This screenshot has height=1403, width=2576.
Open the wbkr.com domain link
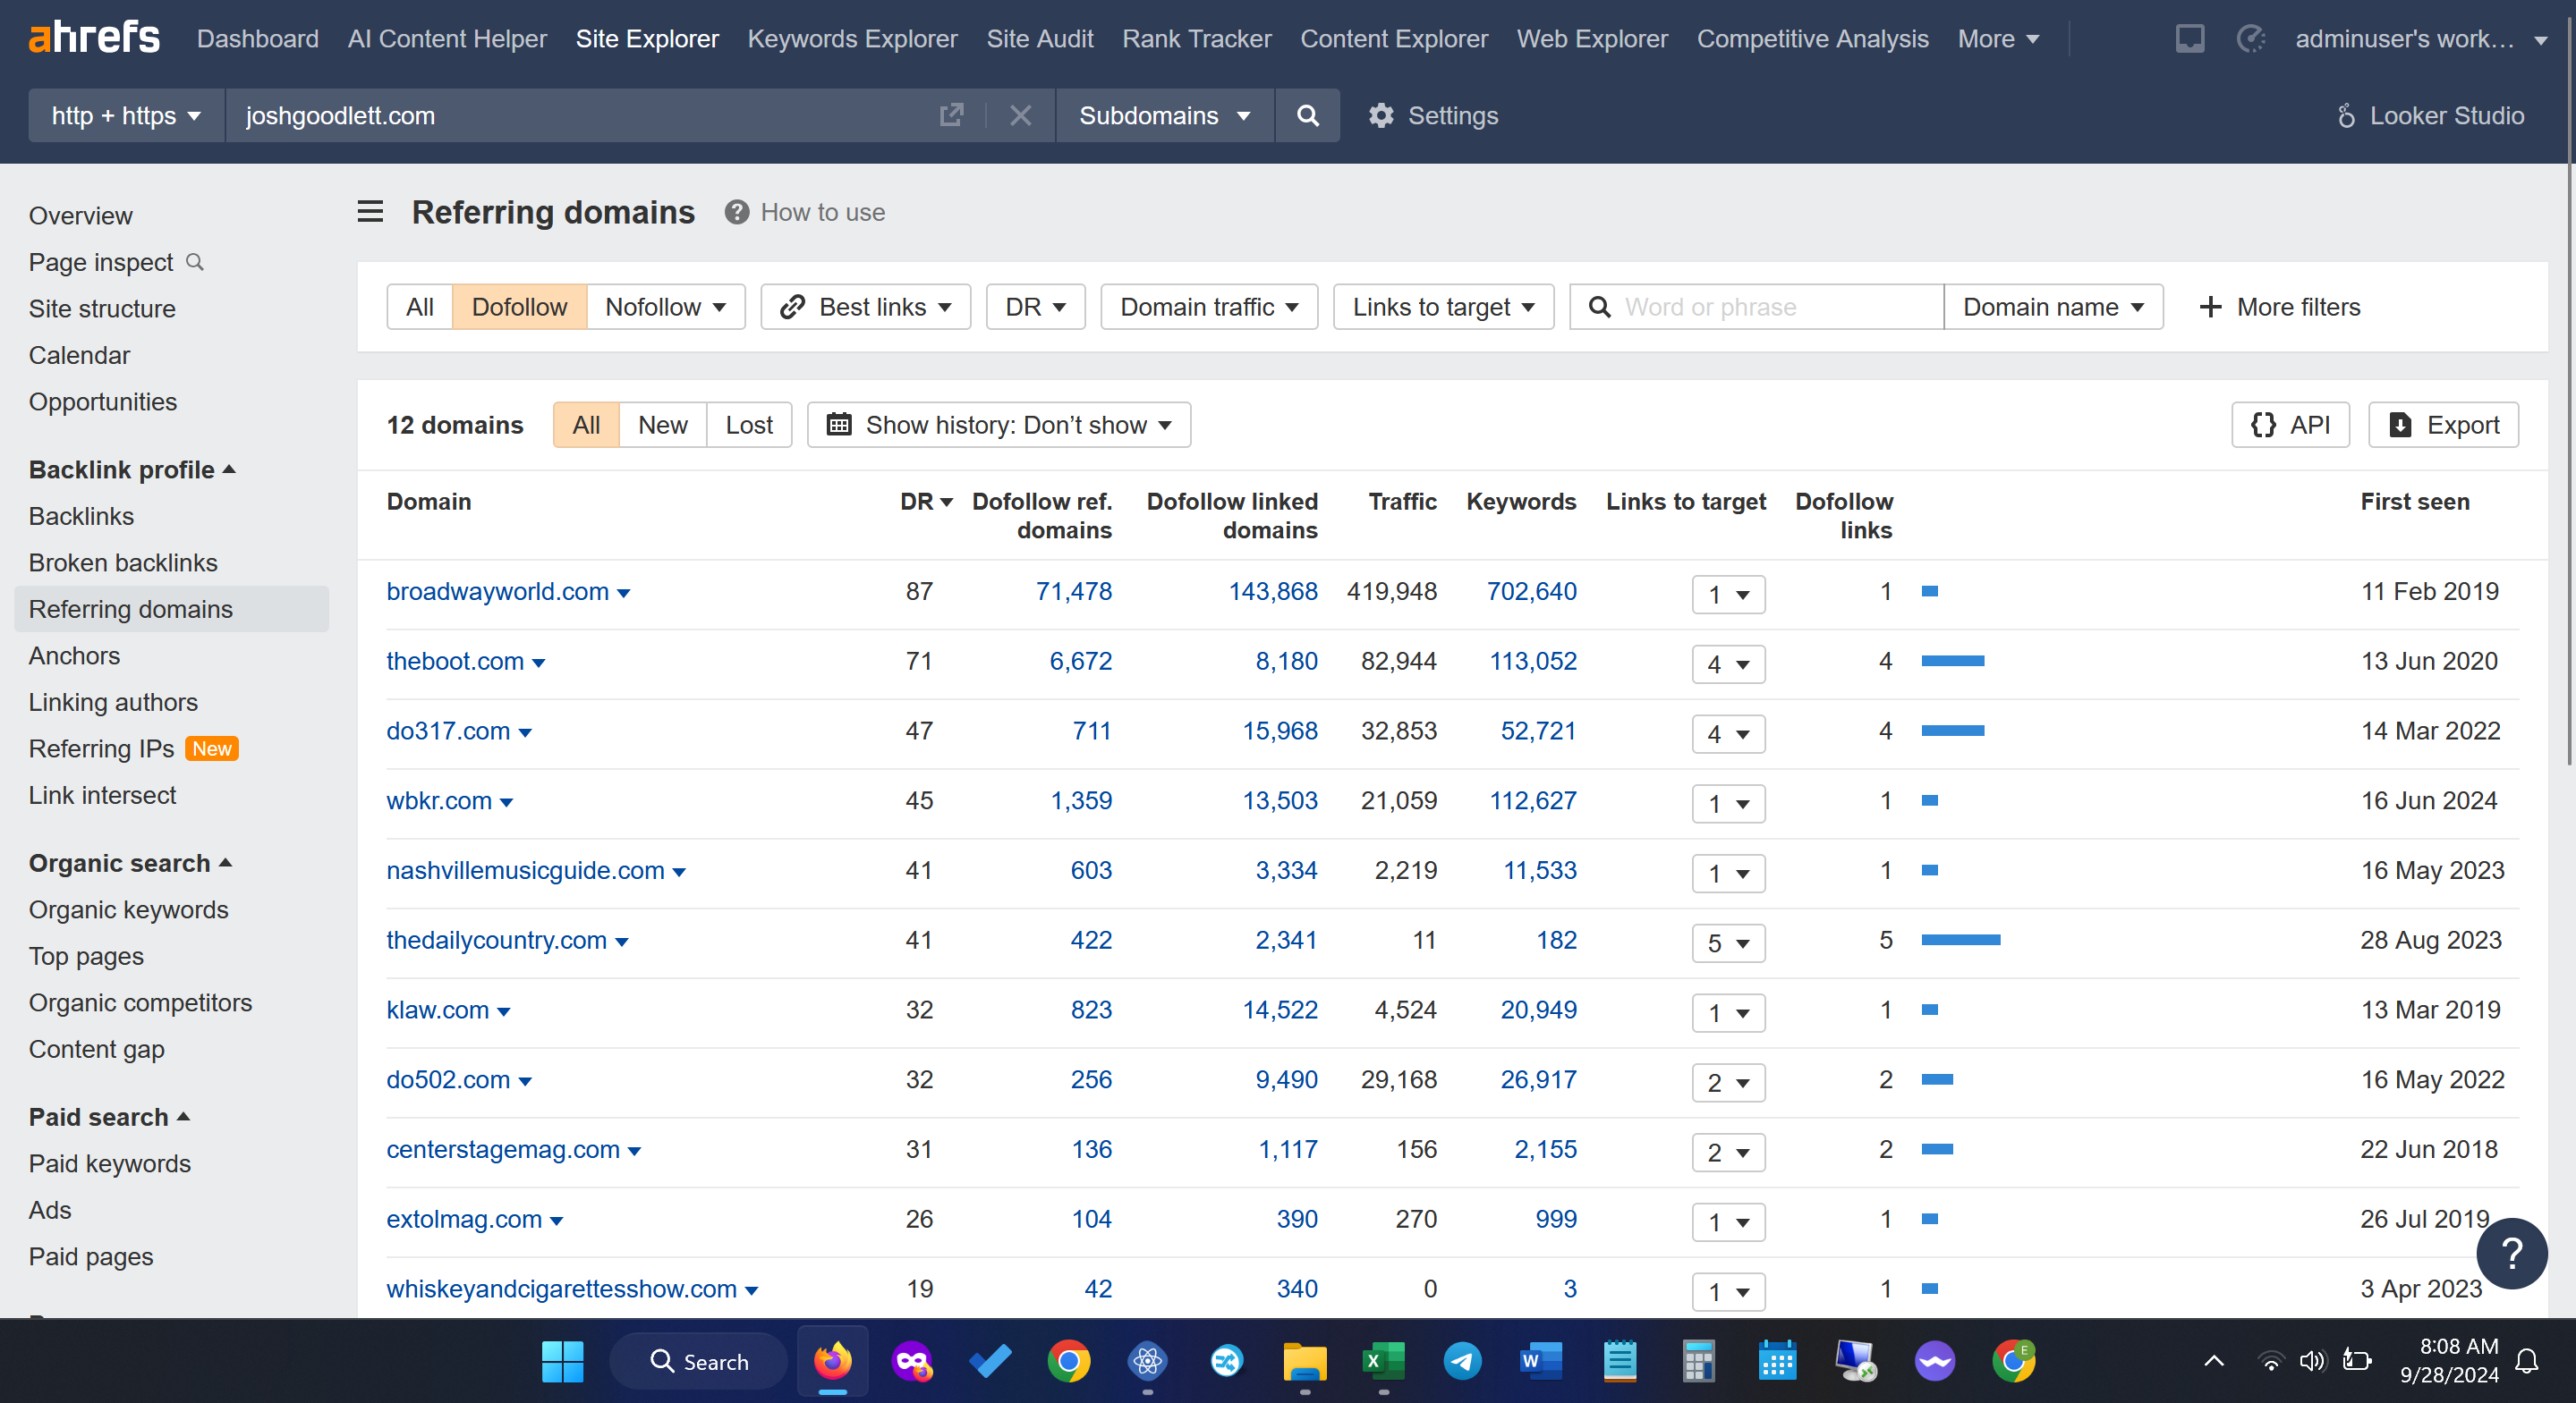point(439,800)
